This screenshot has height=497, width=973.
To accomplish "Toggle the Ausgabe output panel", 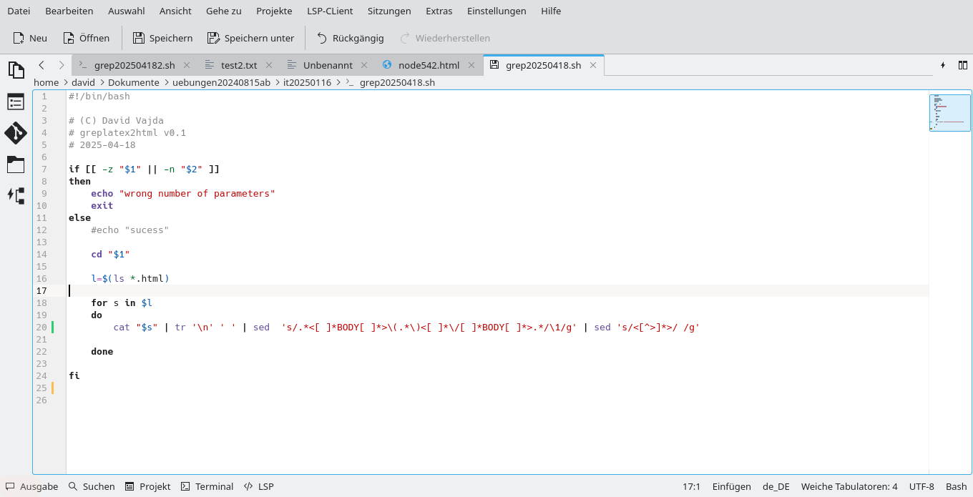I will [31, 486].
